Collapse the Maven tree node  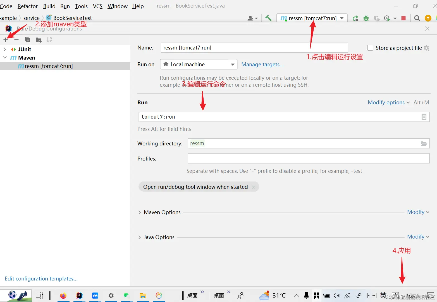click(x=5, y=58)
